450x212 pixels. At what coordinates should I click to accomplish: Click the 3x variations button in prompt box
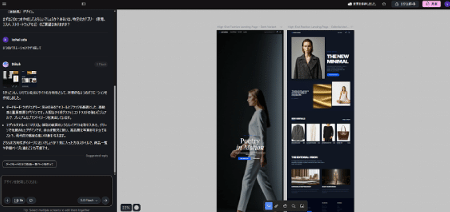click(x=18, y=200)
